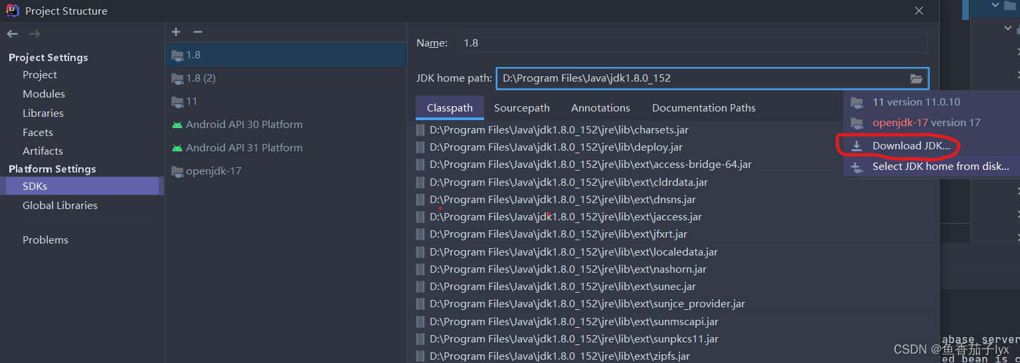Select SDK named 11
The image size is (1020, 363).
click(x=286, y=102)
